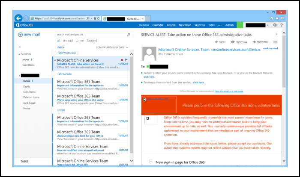Collapse the folder pane with double chevron

click(x=20, y=47)
